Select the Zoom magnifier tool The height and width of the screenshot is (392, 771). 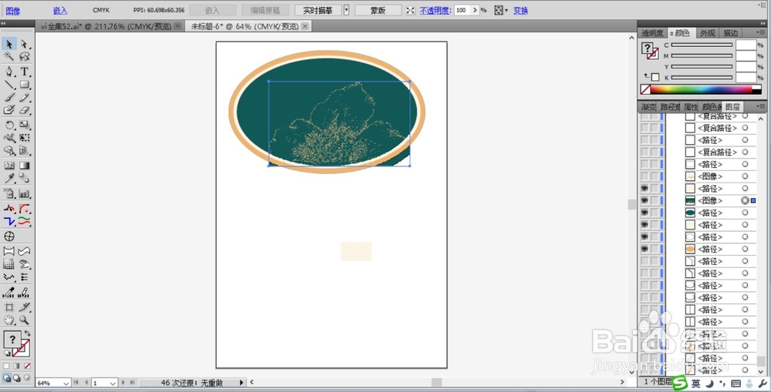(24, 320)
